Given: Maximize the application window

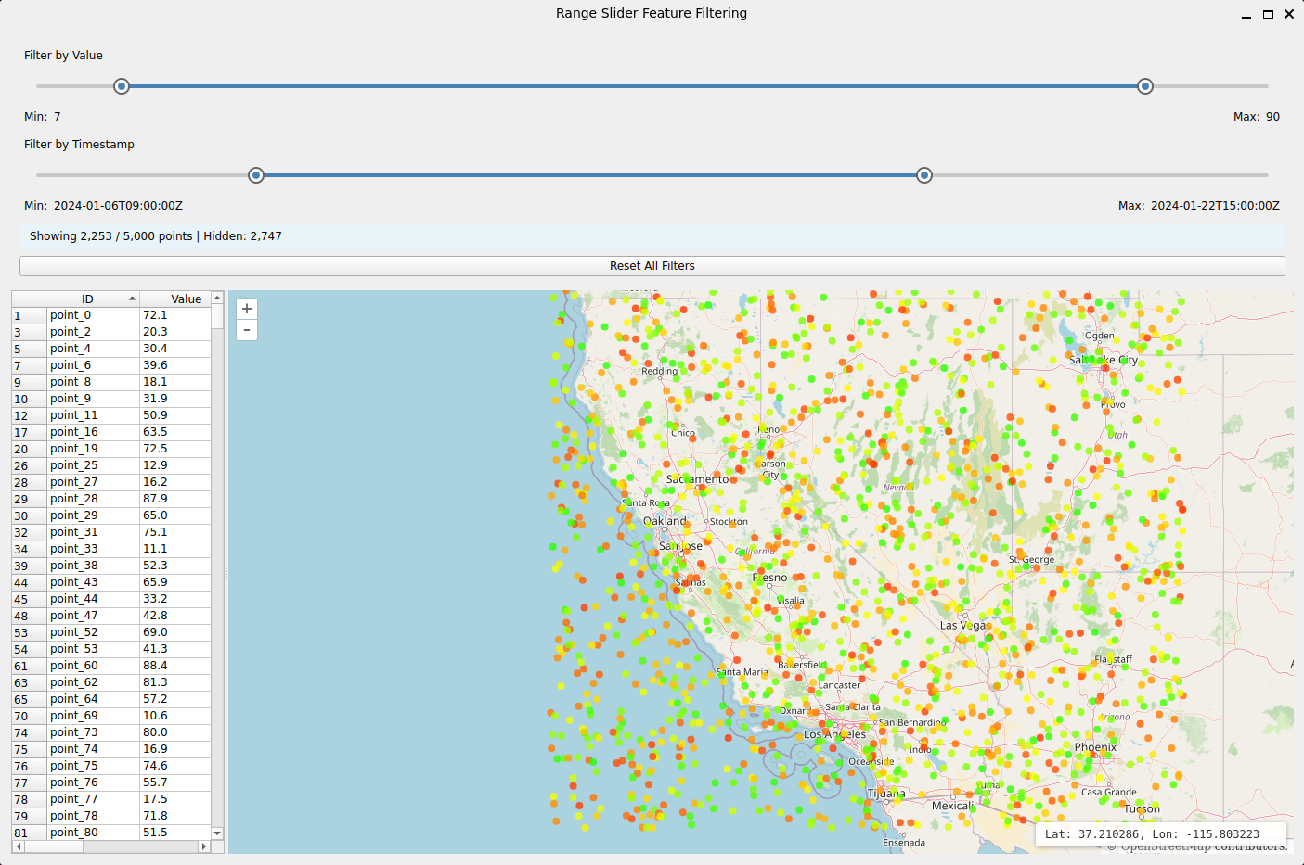Looking at the screenshot, I should click(x=1268, y=14).
